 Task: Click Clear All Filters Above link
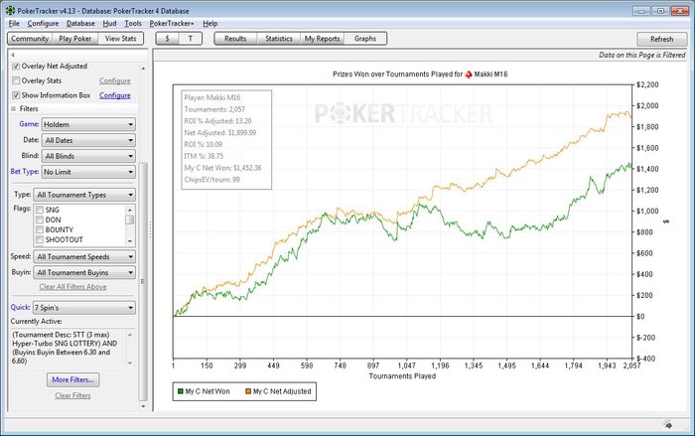(72, 287)
